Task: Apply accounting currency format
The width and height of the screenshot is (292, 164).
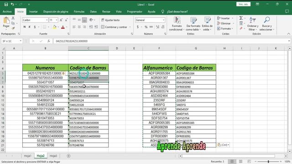Action: coord(138,27)
